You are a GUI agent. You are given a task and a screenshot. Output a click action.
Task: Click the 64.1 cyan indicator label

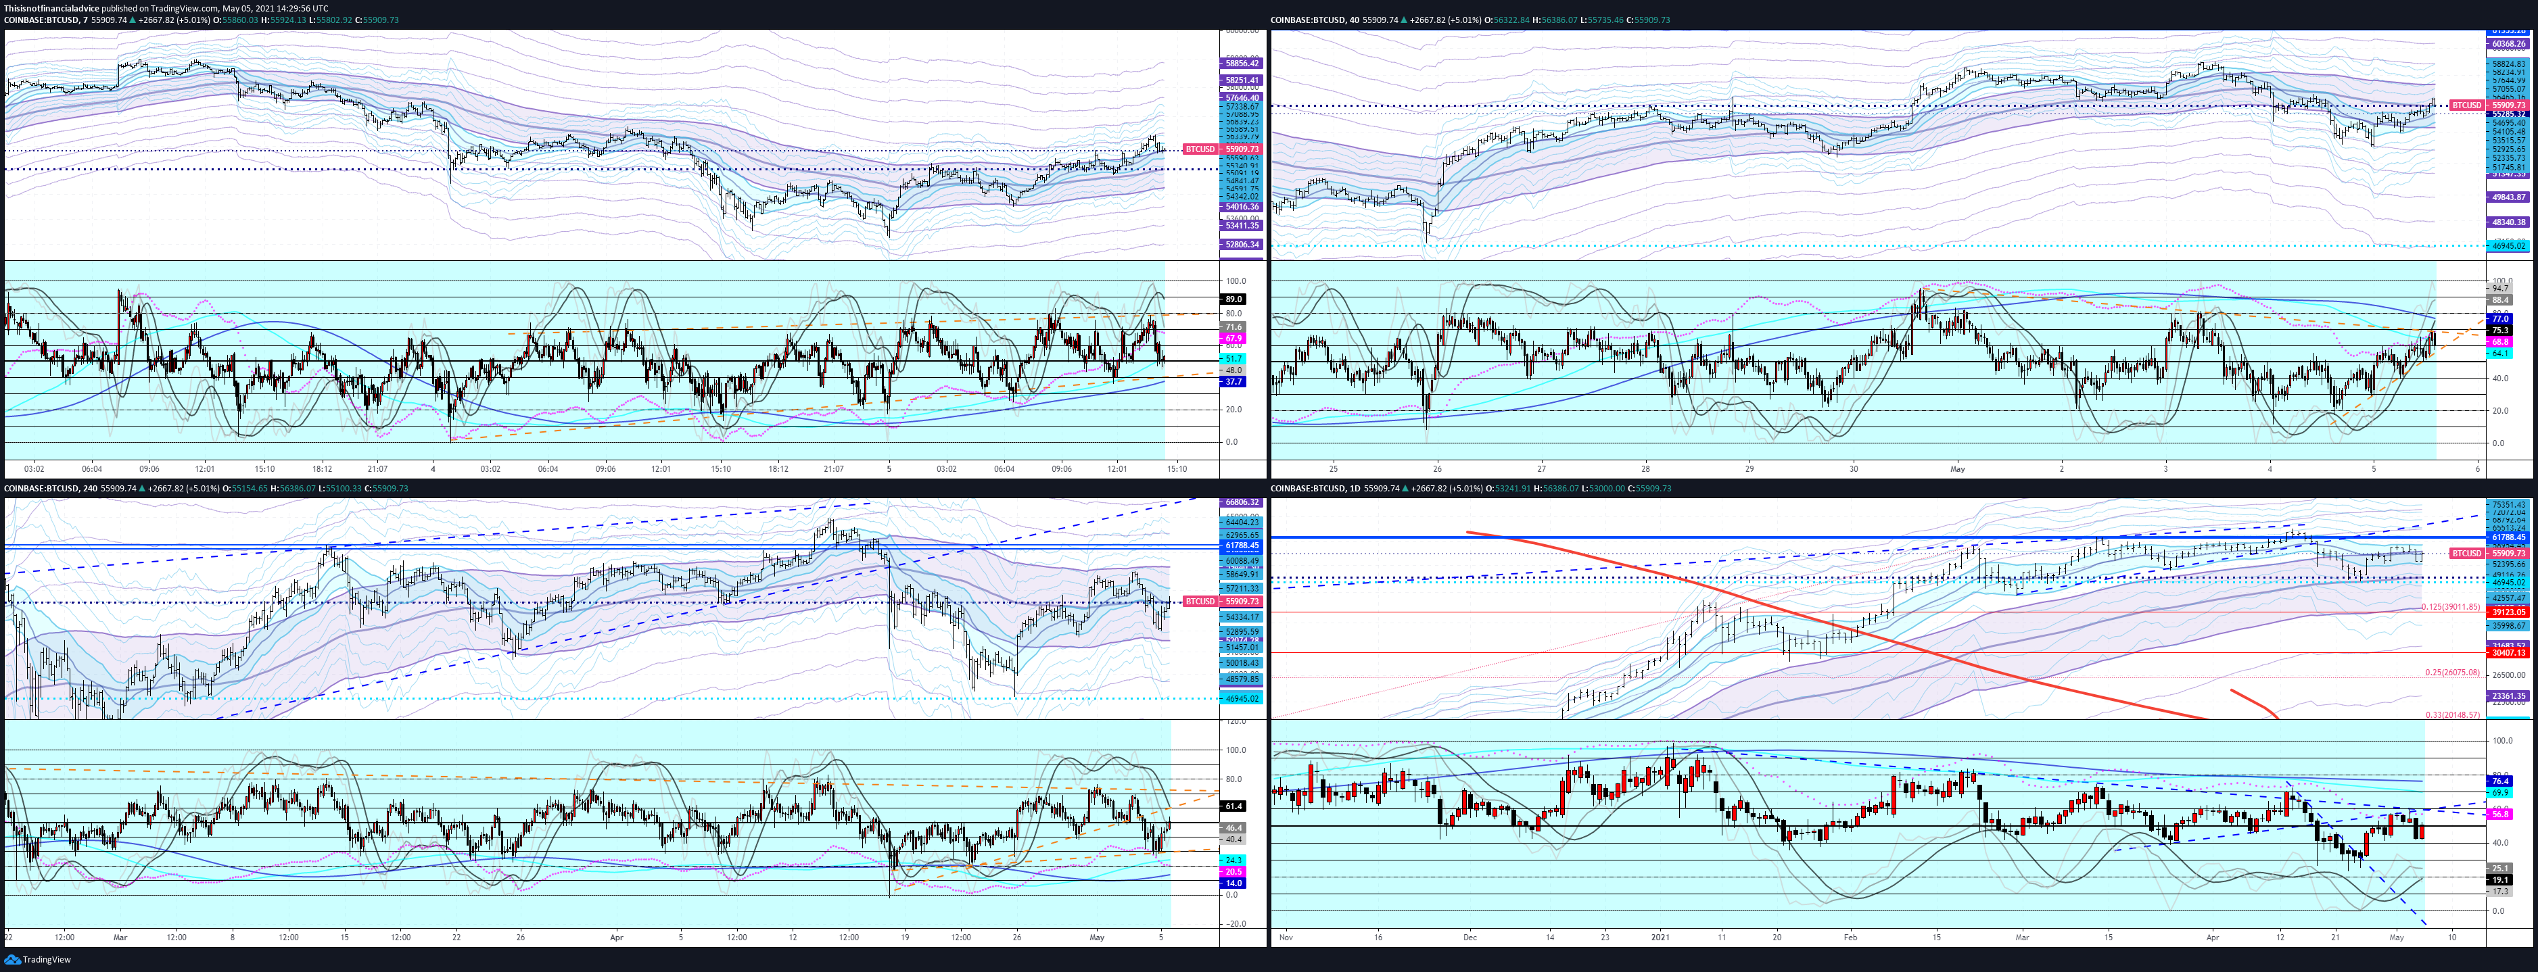2501,354
